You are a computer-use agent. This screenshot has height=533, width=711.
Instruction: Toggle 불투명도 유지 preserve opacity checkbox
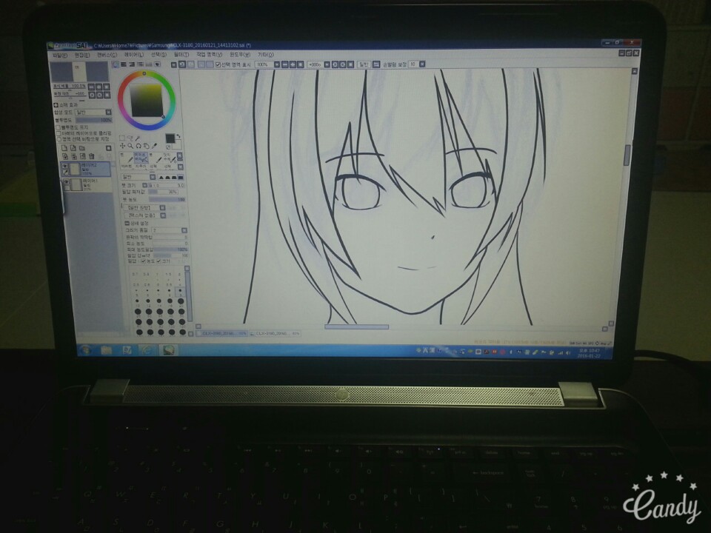pos(58,127)
